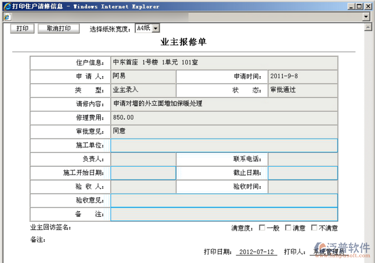Tick the 一般 satisfaction checkbox
Screen dimensions: 375x263
tap(262, 228)
